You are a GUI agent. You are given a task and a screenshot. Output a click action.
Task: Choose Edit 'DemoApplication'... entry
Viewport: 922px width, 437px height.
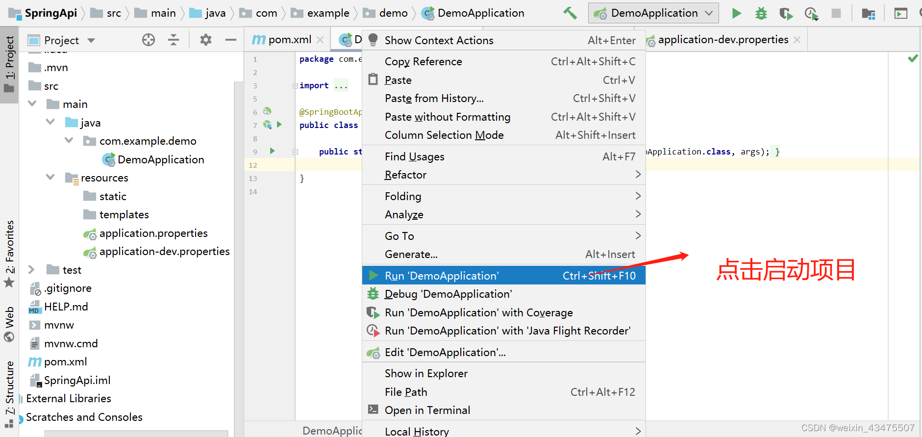[503, 352]
